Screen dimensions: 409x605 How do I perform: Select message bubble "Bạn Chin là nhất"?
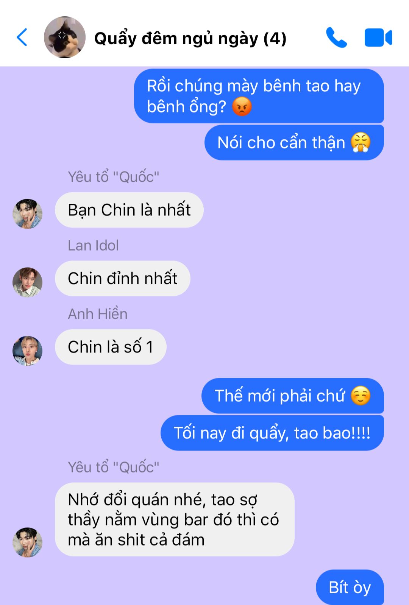[129, 210]
